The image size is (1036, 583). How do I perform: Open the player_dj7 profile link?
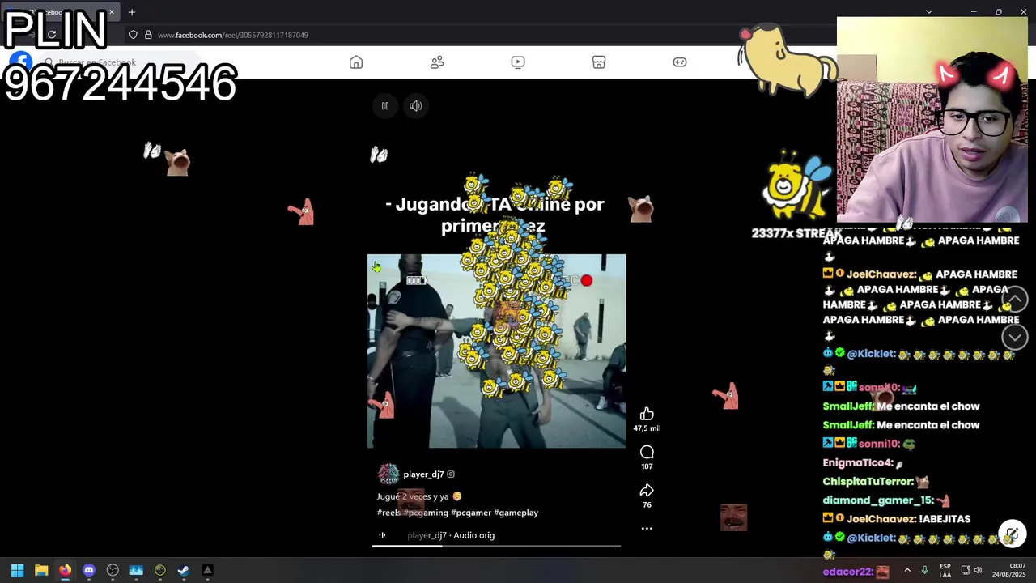(x=423, y=474)
